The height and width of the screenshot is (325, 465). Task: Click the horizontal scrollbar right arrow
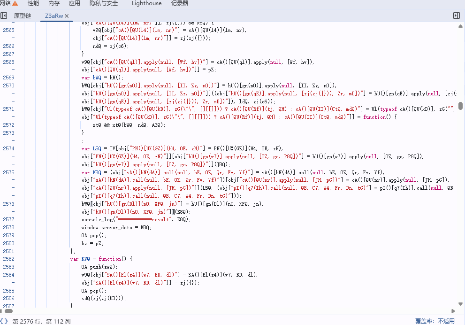coord(453,311)
